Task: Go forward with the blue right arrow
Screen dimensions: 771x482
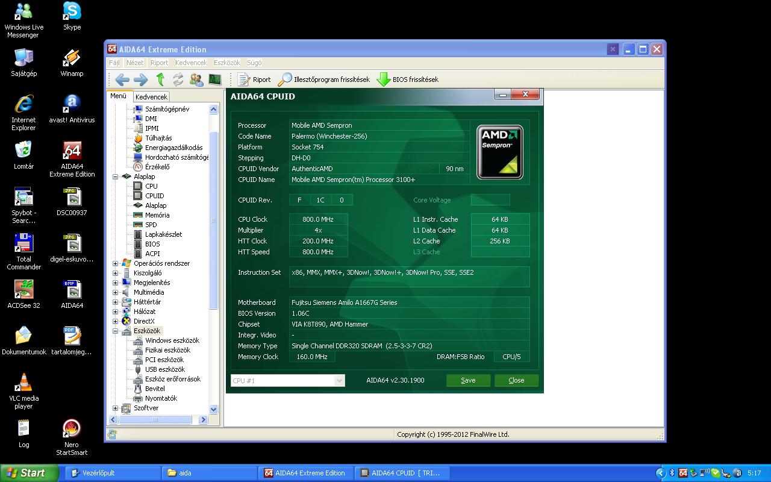Action: coord(141,80)
